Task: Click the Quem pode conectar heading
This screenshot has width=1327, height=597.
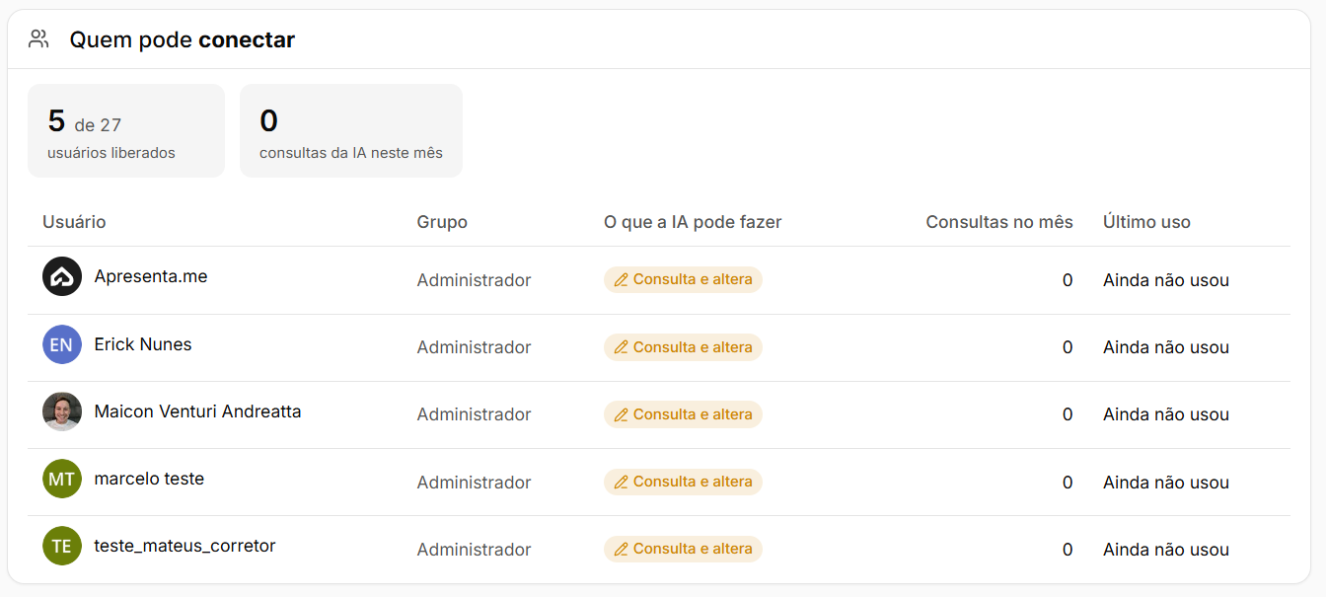Action: point(182,39)
